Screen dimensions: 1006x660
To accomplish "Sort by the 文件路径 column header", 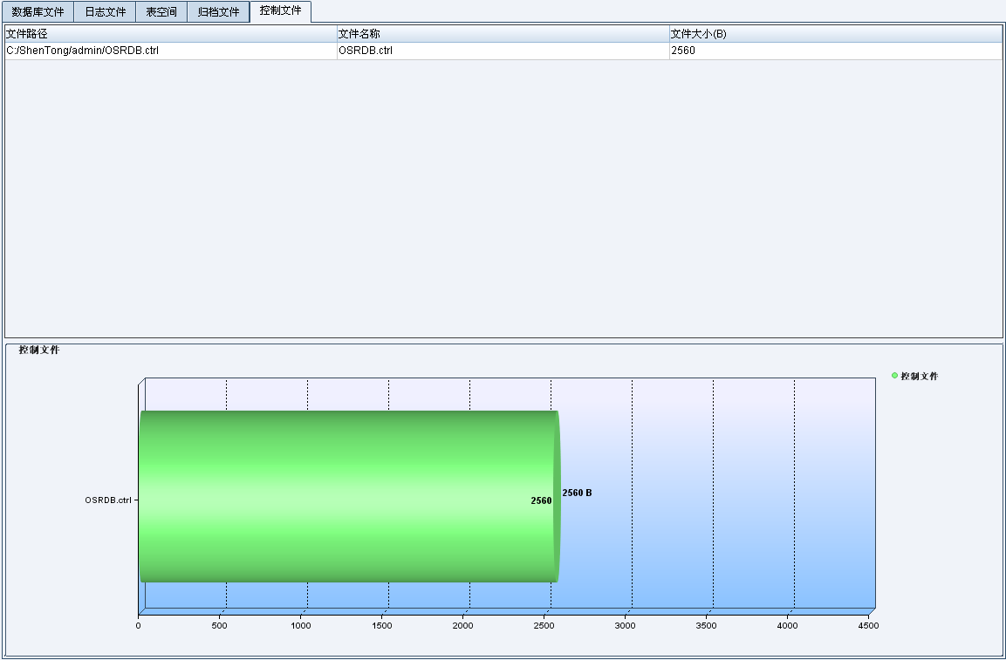I will (170, 34).
